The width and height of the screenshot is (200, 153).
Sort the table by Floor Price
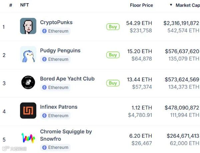tap(141, 5)
